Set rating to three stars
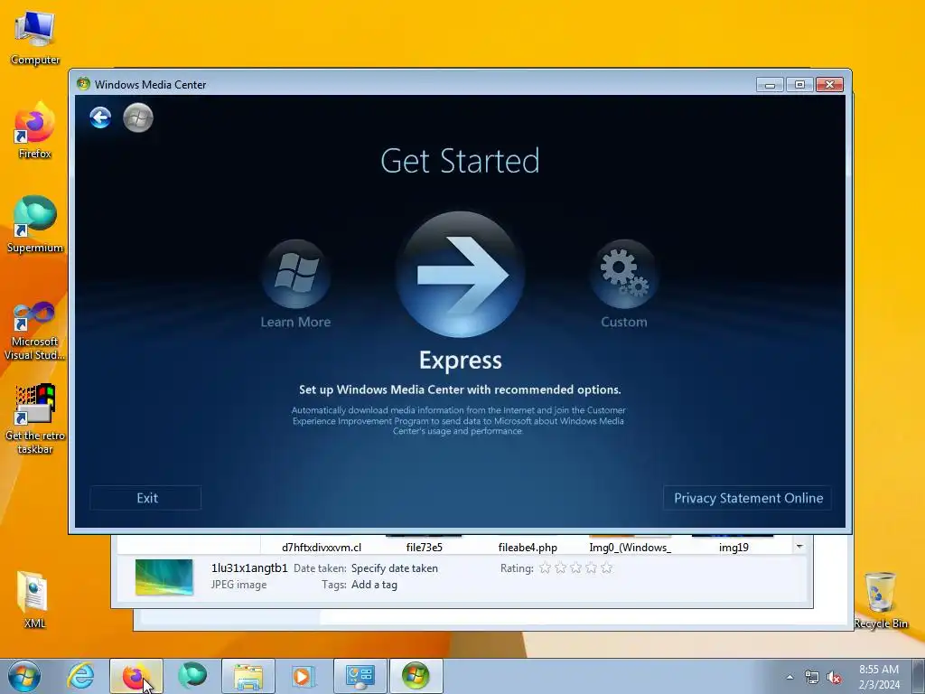This screenshot has height=694, width=925. click(575, 567)
